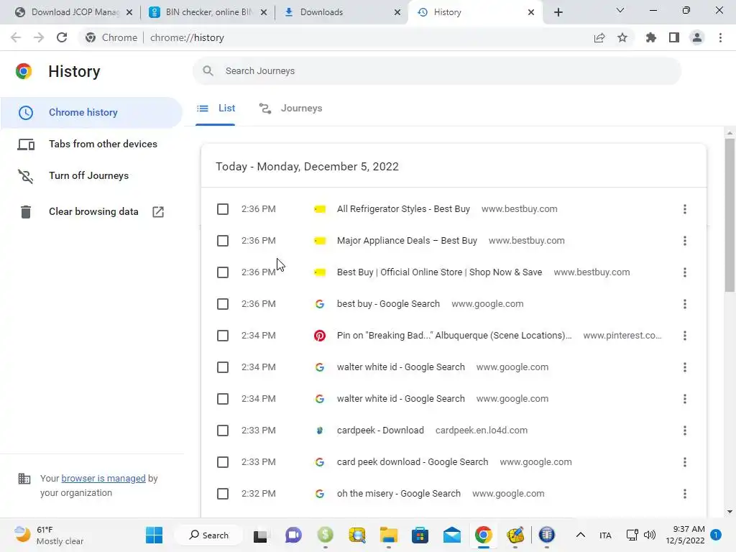Check the Major Appliance Deals entry checkbox

pos(223,241)
